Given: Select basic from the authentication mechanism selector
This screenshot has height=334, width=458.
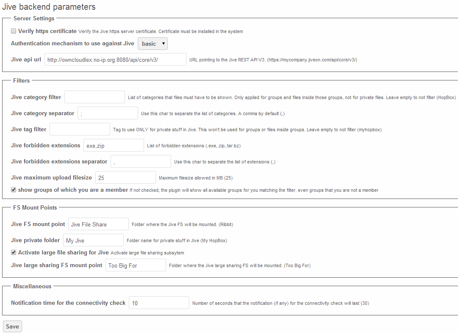Looking at the screenshot, I should [x=153, y=43].
